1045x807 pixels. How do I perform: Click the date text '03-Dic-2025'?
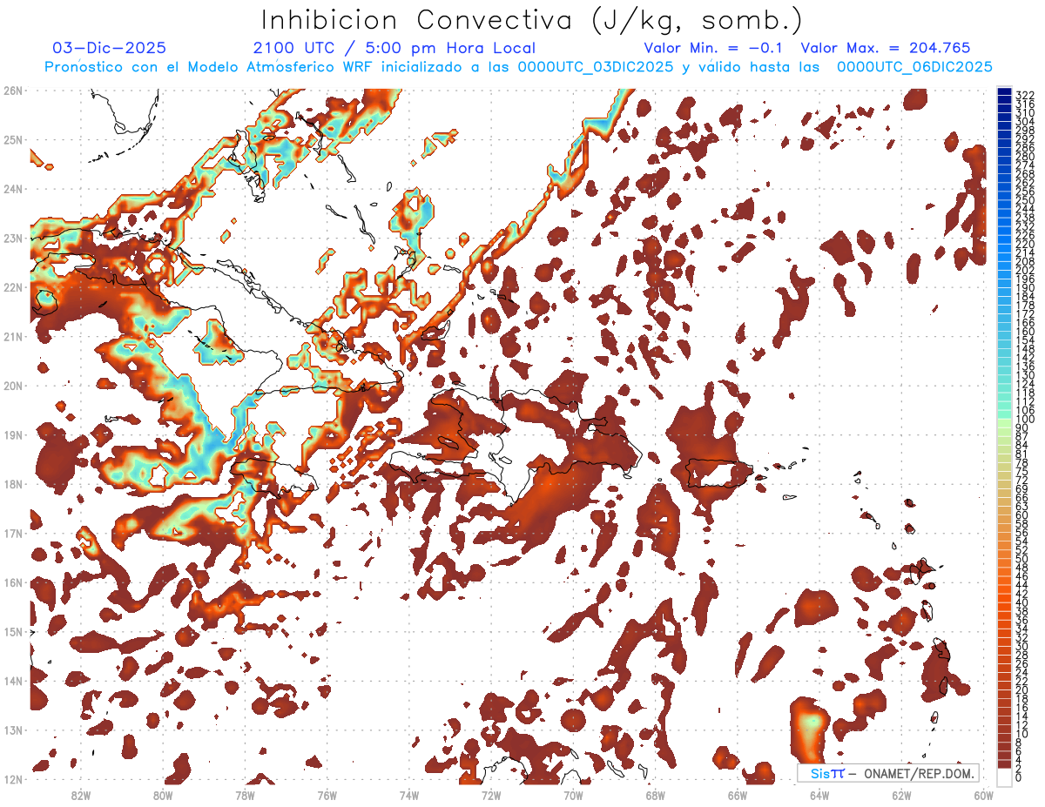(109, 48)
